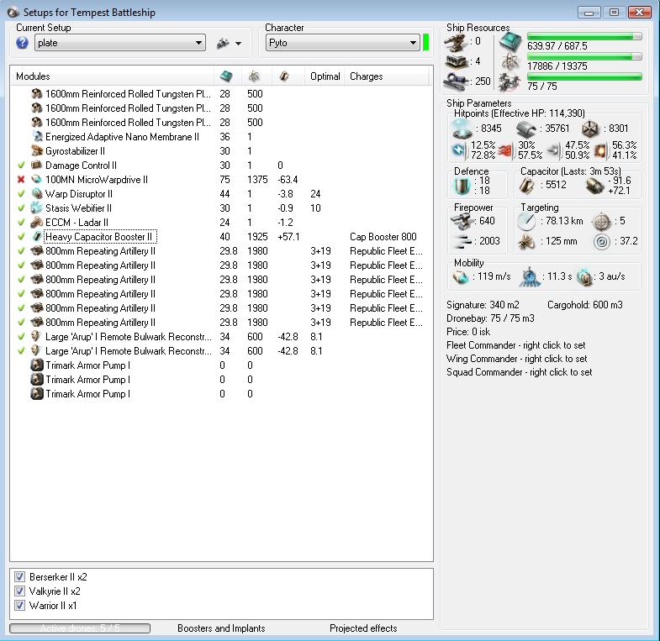Click the armor hitpoints icon showing 35761
The width and height of the screenshot is (660, 641).
click(x=526, y=129)
